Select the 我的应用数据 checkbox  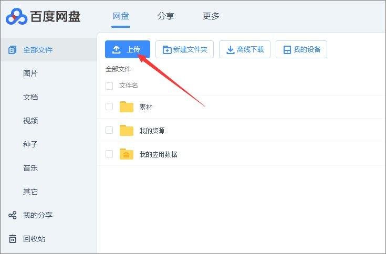109,154
